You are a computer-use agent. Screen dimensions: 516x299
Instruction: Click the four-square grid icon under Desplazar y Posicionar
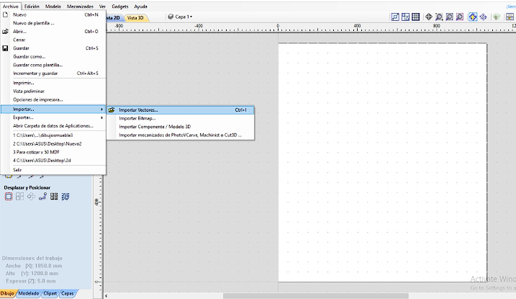[19, 197]
